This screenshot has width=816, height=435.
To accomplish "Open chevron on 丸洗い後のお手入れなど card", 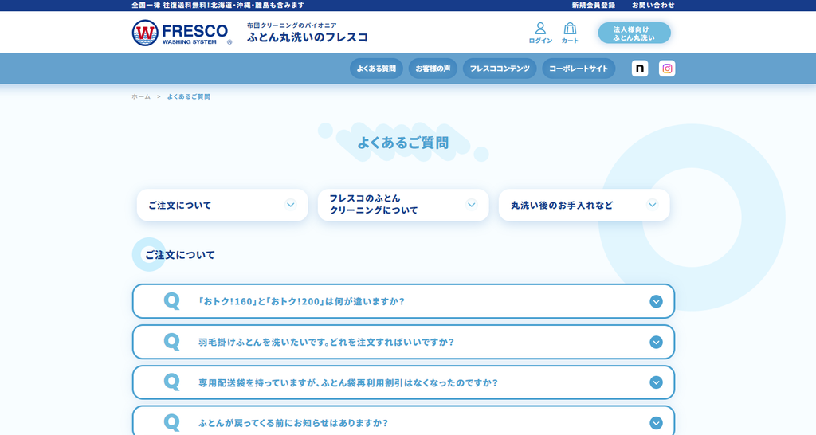I will pos(652,205).
